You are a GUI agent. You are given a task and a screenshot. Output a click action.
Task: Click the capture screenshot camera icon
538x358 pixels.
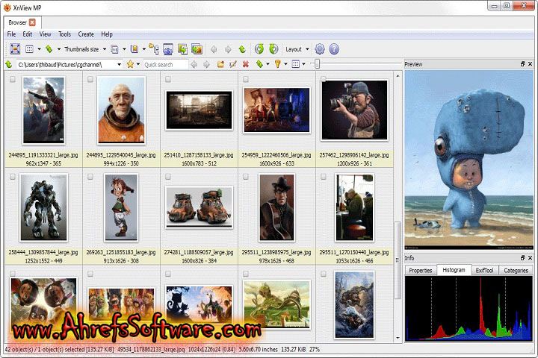[x=168, y=49]
